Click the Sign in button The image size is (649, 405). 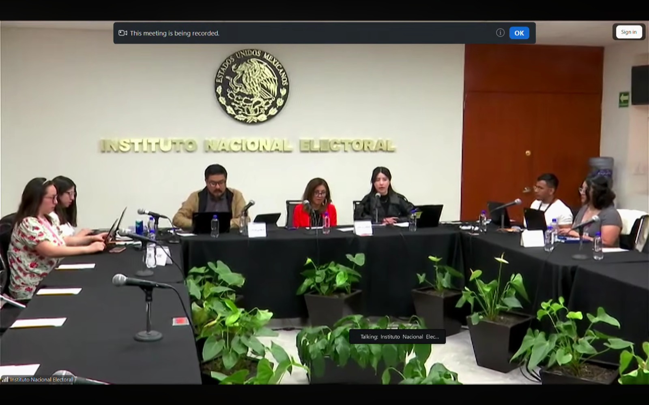[x=628, y=32]
